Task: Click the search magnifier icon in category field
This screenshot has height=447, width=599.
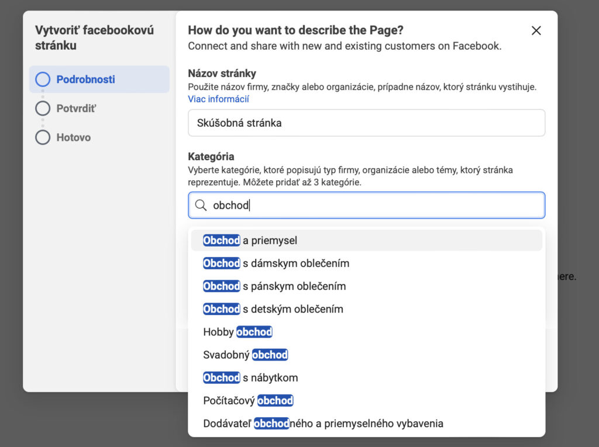Action: pos(201,205)
